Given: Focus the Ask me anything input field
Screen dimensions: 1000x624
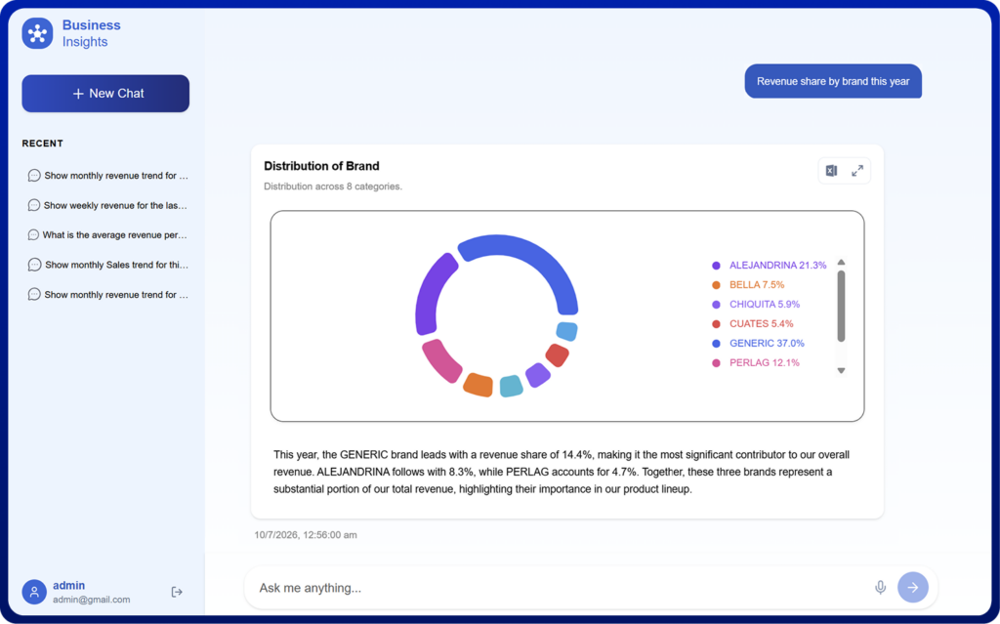Looking at the screenshot, I should point(562,588).
